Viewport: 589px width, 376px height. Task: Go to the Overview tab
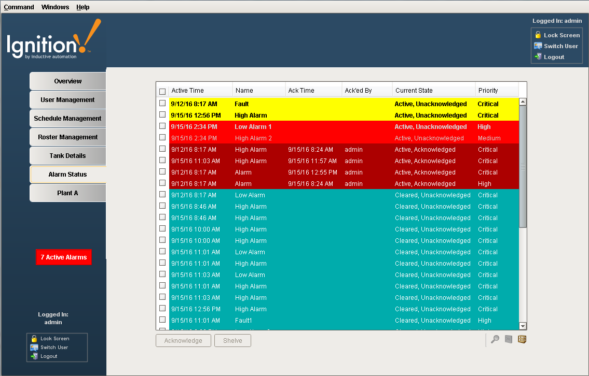coord(67,81)
